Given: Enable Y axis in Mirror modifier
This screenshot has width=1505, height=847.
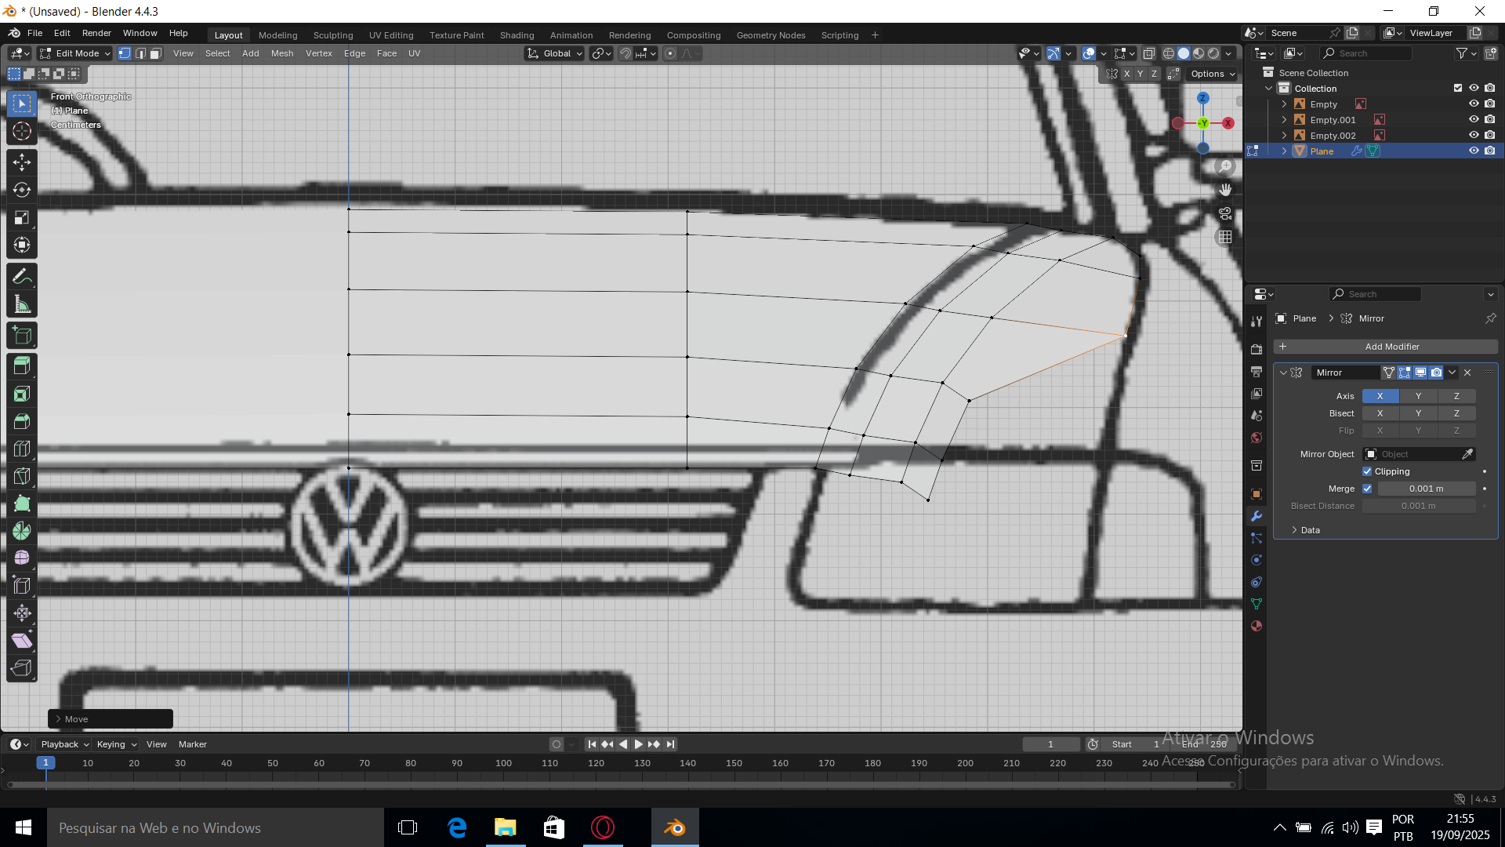Looking at the screenshot, I should pyautogui.click(x=1418, y=396).
